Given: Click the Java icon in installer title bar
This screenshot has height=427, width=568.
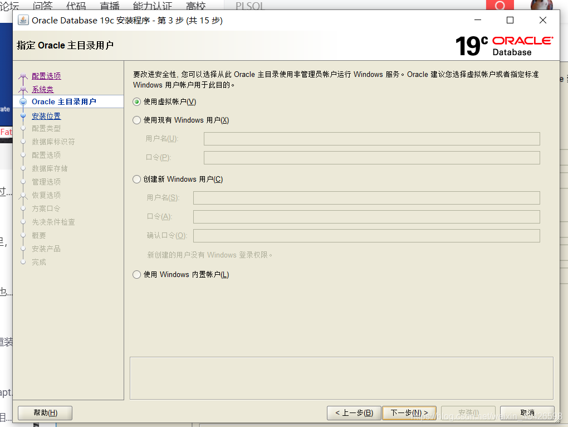Looking at the screenshot, I should (x=23, y=20).
